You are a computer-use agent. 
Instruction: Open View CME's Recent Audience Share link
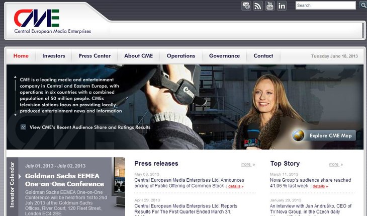point(90,127)
